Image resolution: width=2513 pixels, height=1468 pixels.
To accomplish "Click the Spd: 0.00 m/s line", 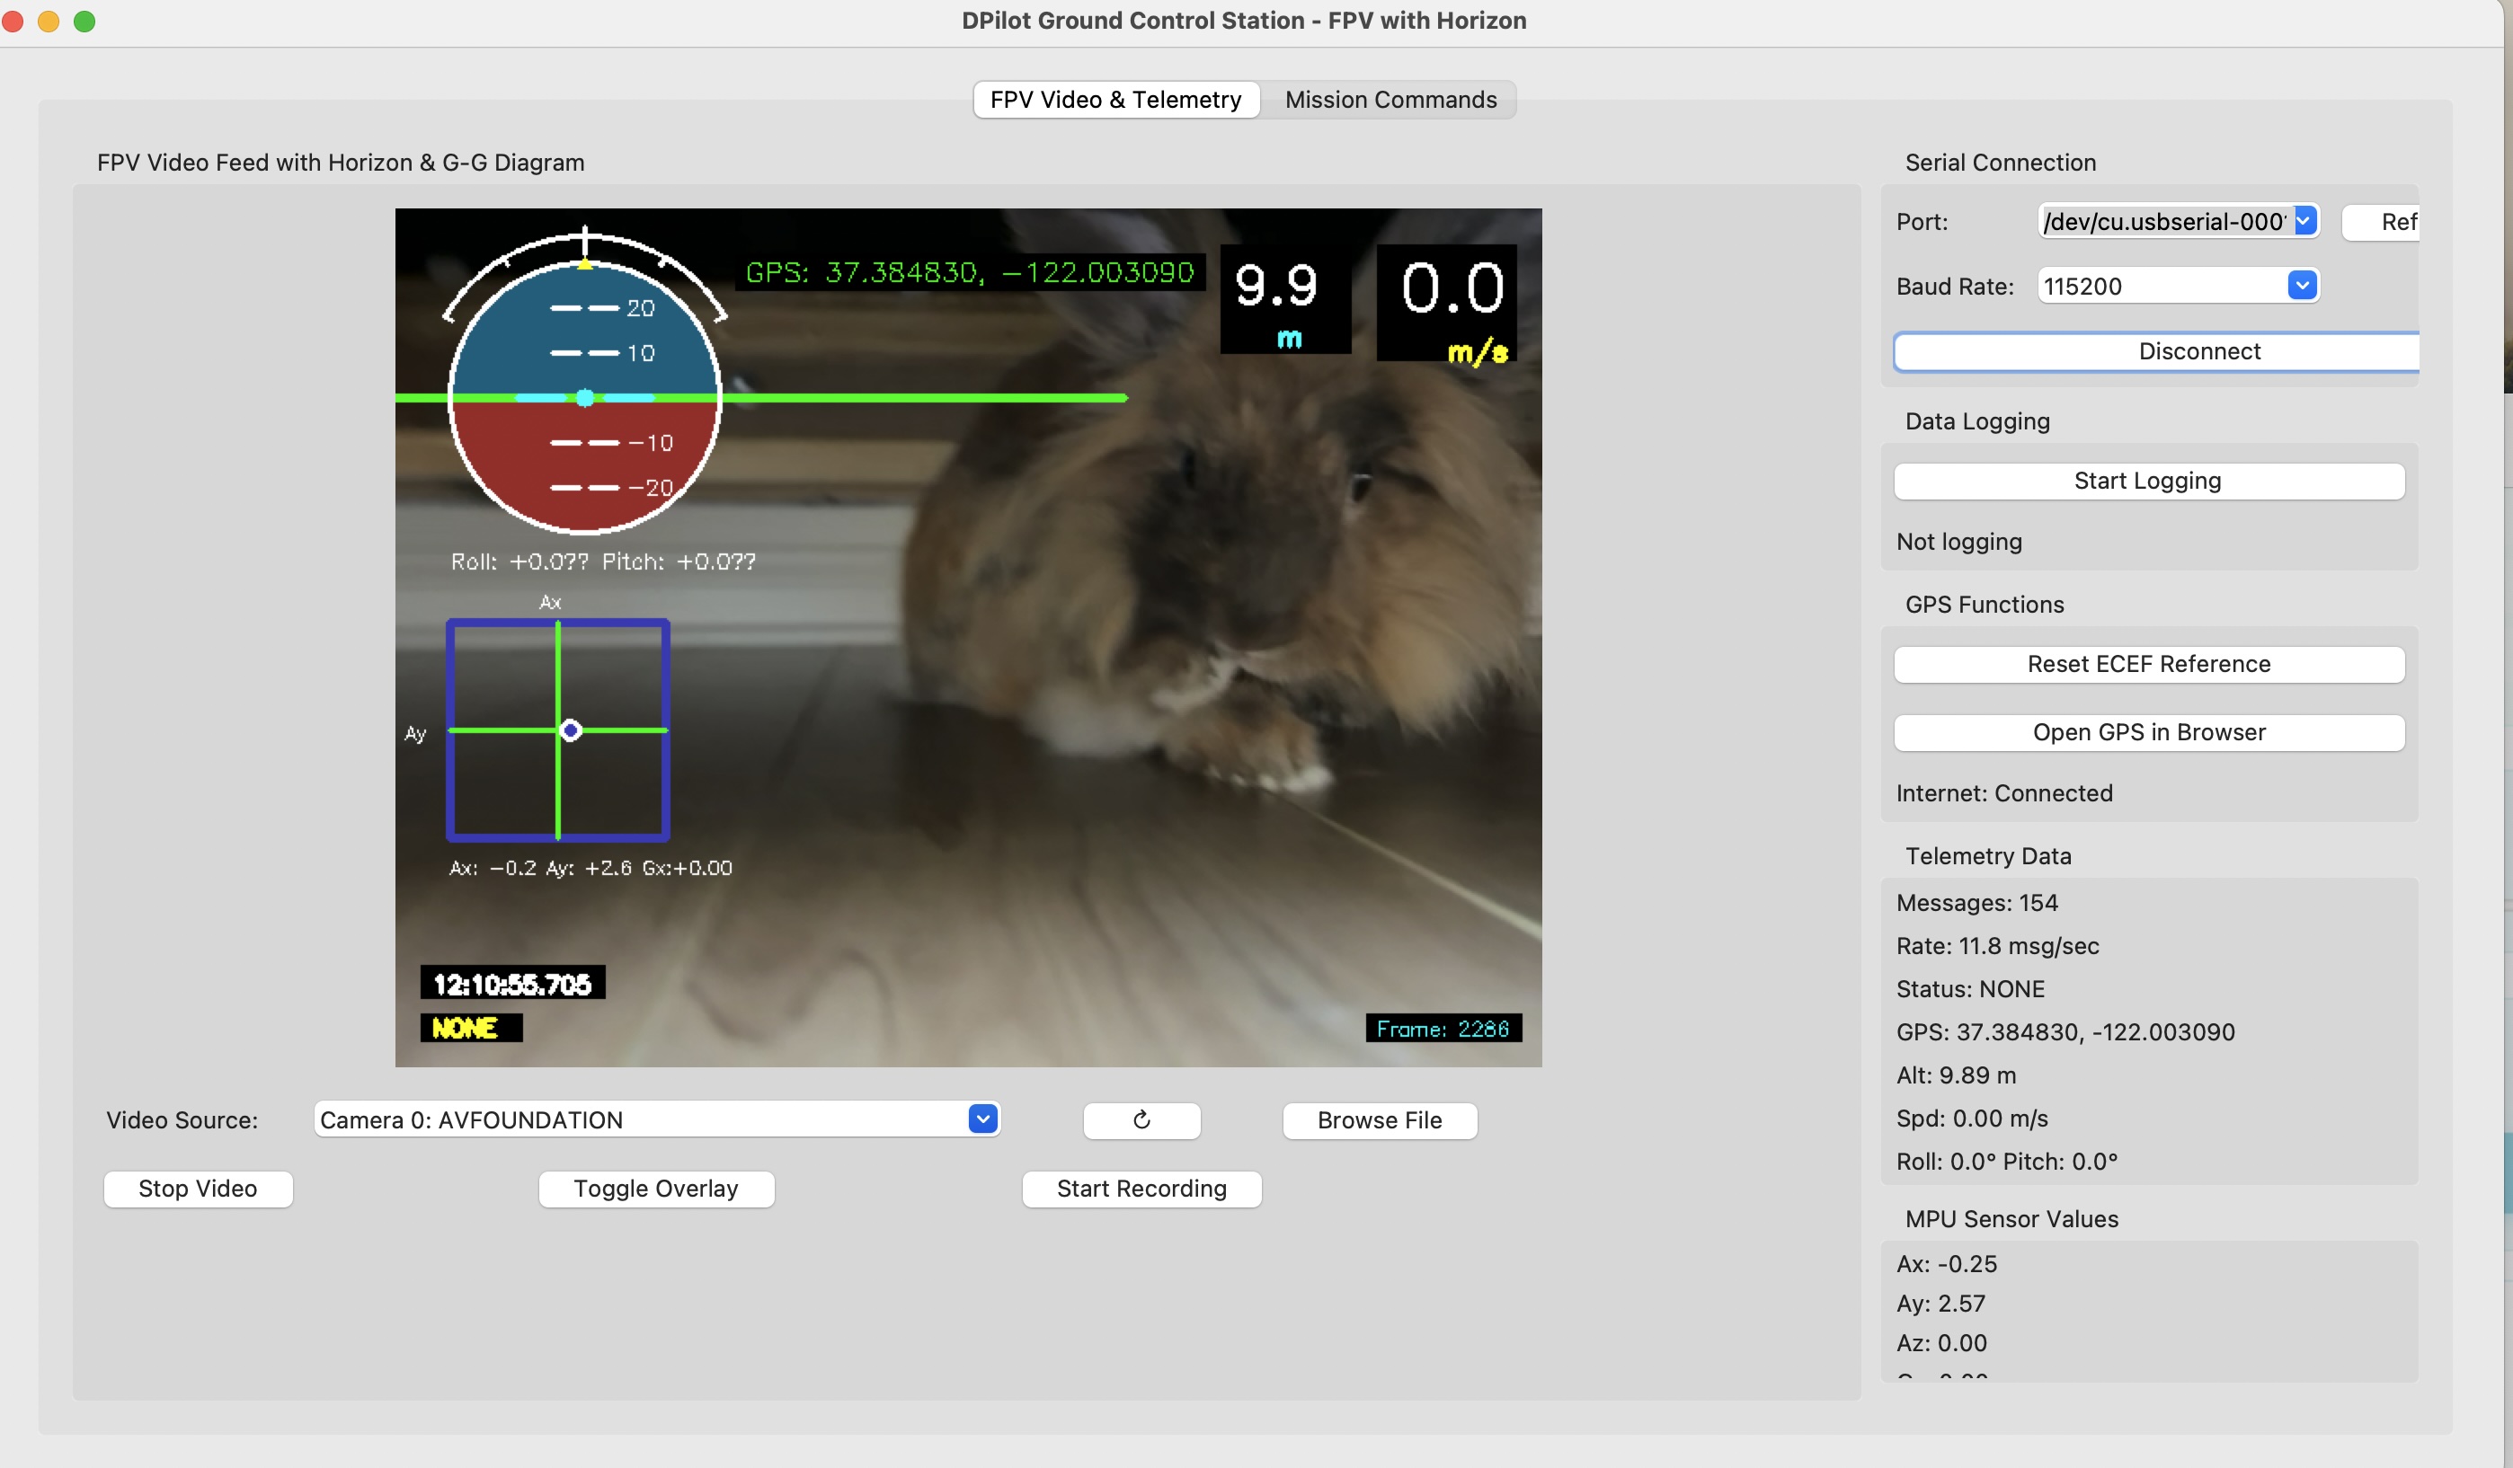I will click(x=1972, y=1119).
